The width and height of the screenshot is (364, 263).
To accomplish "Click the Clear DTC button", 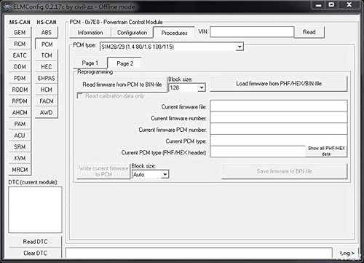I will coord(35,253).
